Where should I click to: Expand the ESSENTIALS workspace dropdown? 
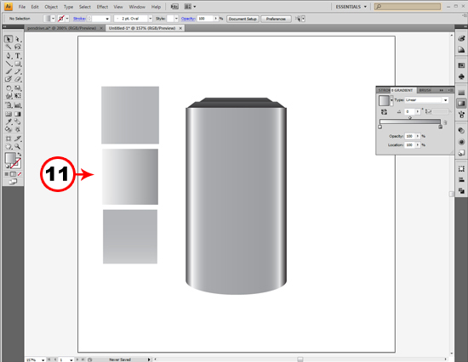pos(351,7)
